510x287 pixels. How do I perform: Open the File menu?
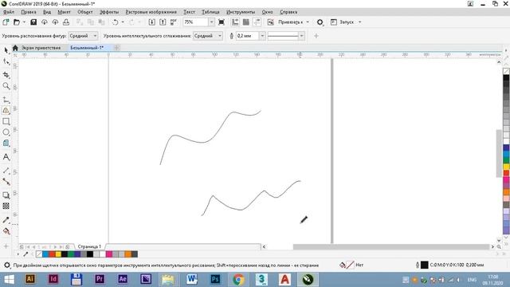pos(9,12)
